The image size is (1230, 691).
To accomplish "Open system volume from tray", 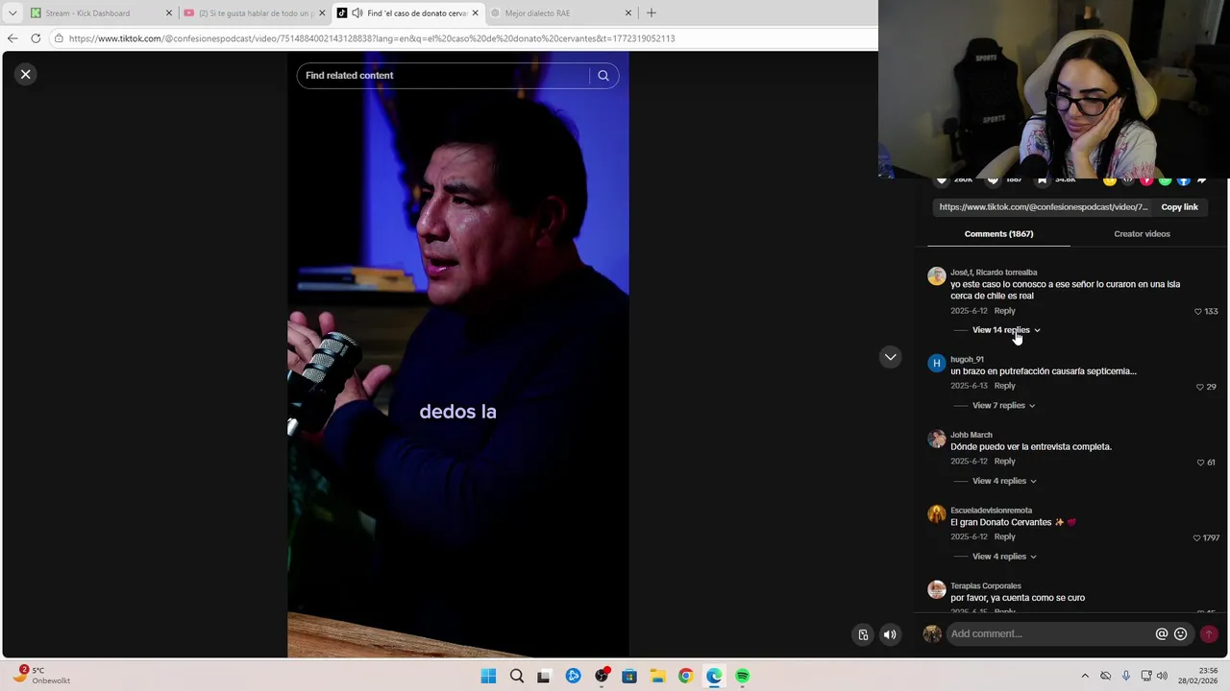I will point(1162,677).
